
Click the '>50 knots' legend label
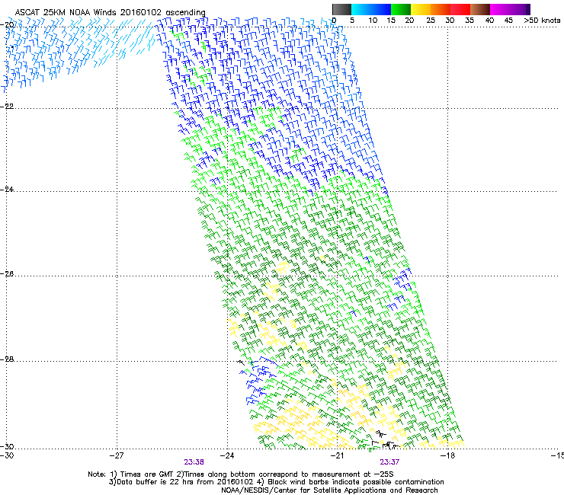point(542,21)
